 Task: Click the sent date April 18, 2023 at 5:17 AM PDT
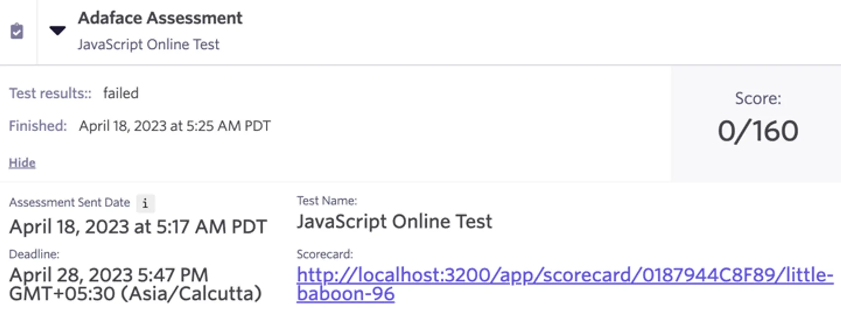pyautogui.click(x=138, y=227)
